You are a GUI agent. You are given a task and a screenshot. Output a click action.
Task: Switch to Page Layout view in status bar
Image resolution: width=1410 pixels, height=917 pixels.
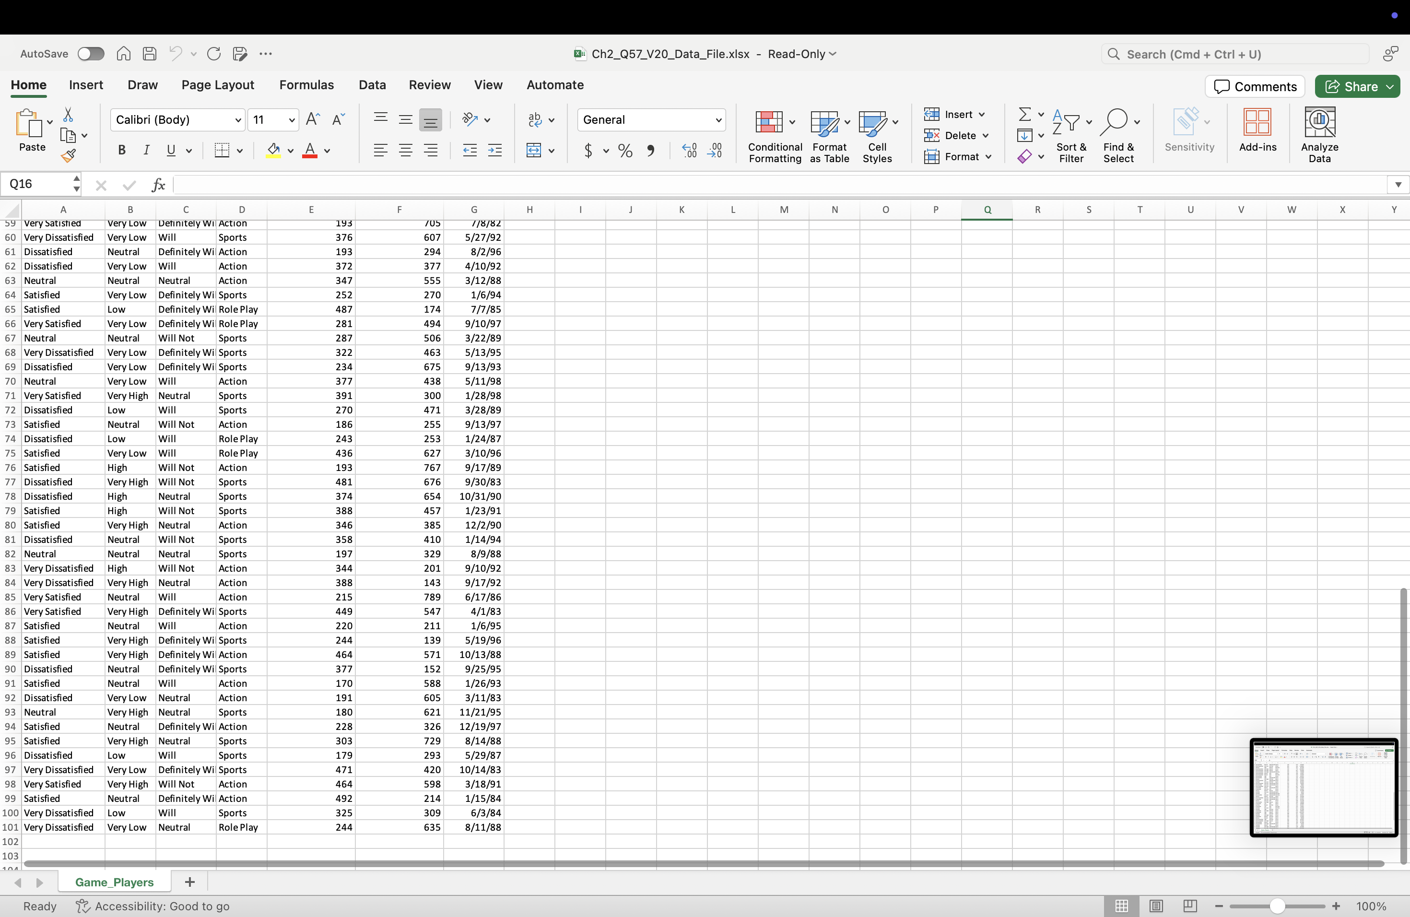[x=1155, y=906]
